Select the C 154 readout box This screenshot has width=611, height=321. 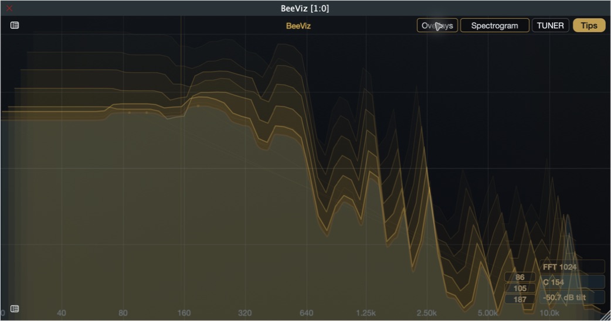[x=572, y=282]
